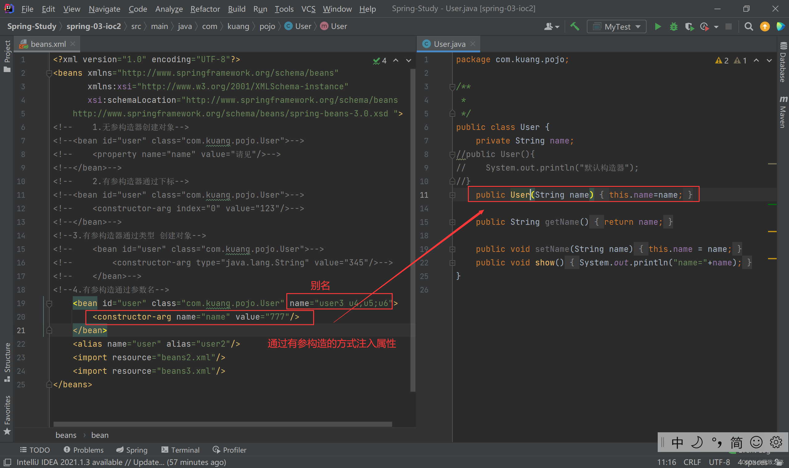The width and height of the screenshot is (789, 468).
Task: Click the Profiler run icon in toolbar
Action: pos(705,26)
